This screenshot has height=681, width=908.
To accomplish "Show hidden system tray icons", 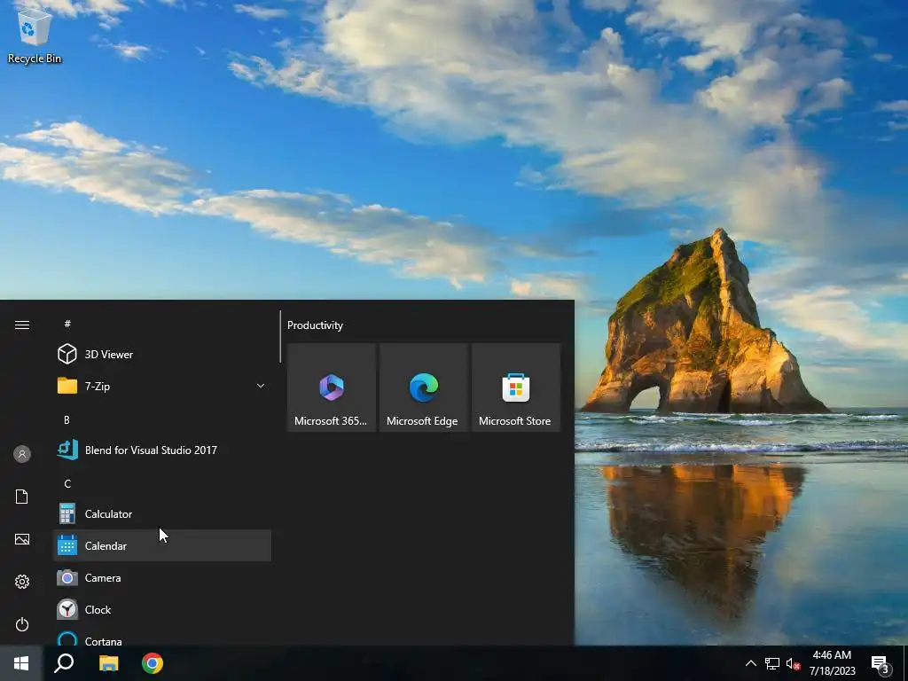I will coord(750,663).
